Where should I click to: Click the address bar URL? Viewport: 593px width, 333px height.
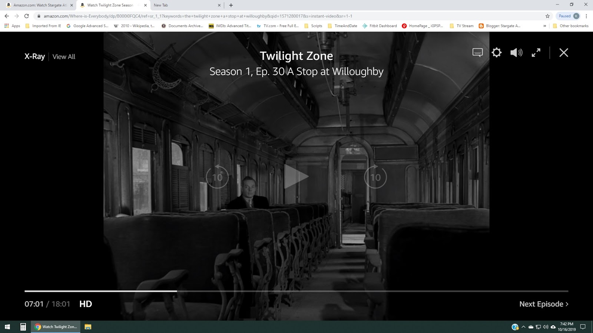tap(198, 16)
